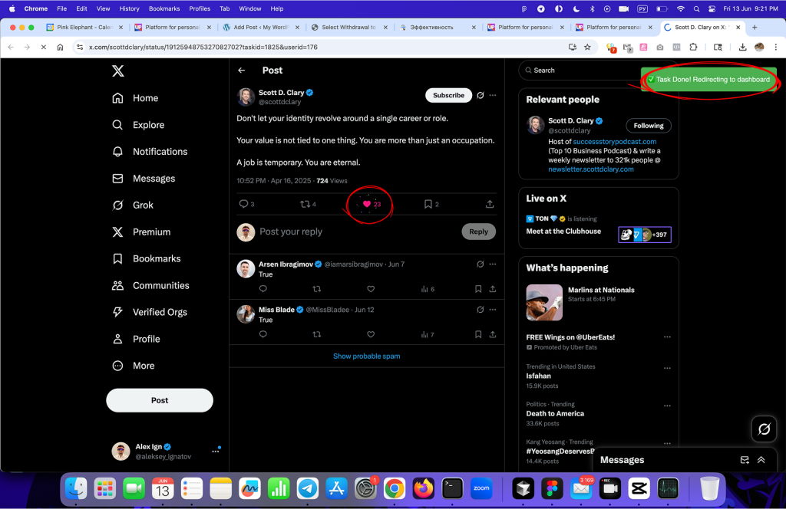Open options for Death to America trend

point(667,406)
